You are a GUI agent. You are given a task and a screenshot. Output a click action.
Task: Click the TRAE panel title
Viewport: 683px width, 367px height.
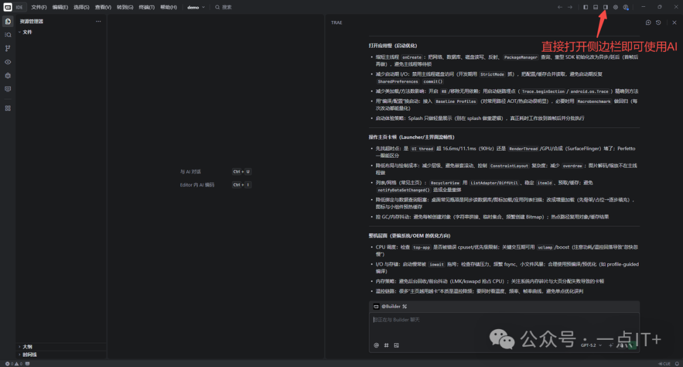[x=336, y=23]
